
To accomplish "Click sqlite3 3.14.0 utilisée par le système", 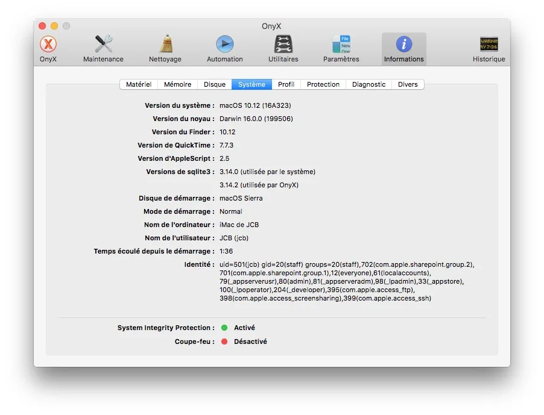I will pyautogui.click(x=268, y=172).
